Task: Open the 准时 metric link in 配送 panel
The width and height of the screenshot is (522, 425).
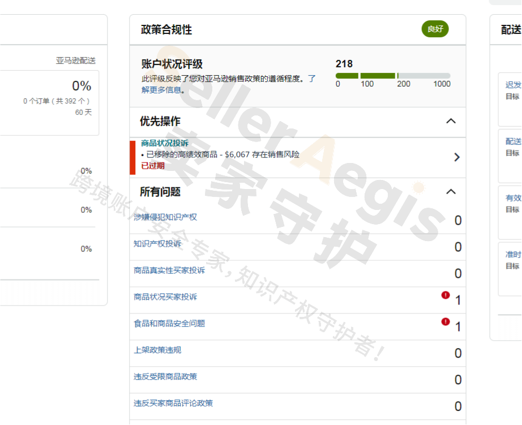Action: 514,255
